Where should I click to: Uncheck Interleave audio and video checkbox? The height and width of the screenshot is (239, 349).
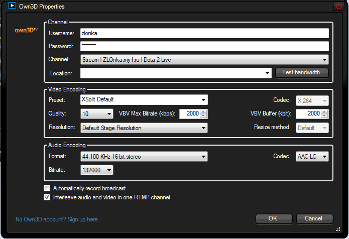tap(47, 197)
